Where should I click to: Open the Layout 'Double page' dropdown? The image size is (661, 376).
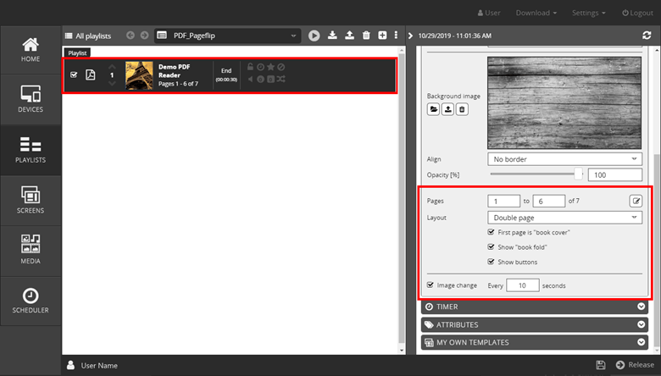[565, 218]
